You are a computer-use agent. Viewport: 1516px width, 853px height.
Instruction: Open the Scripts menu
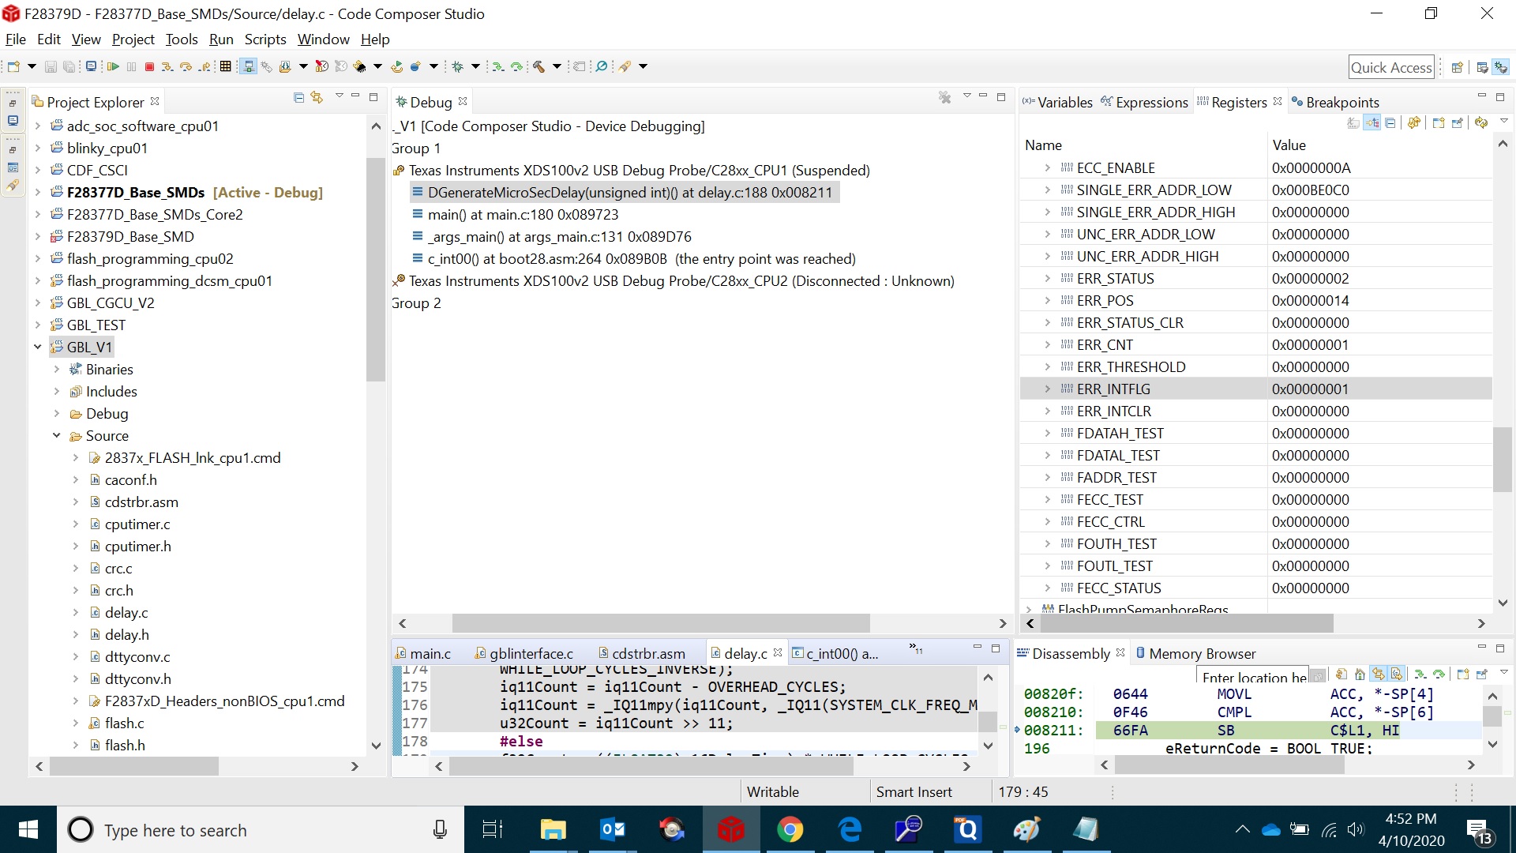pyautogui.click(x=265, y=39)
